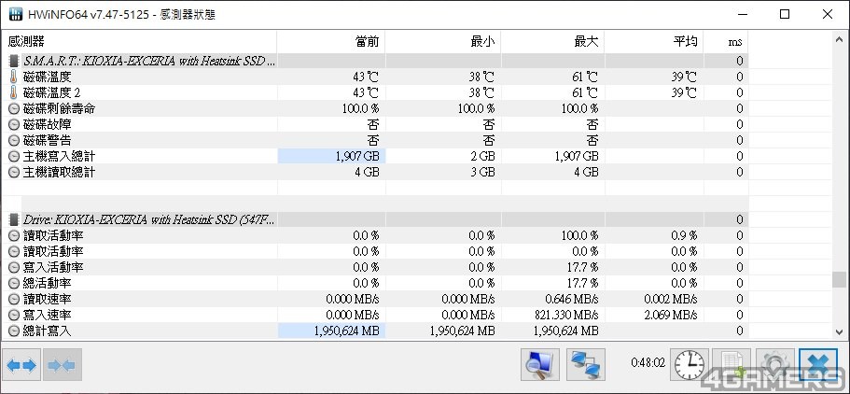Click the 2.069 MB/s average write rate
850x394 pixels.
(671, 315)
